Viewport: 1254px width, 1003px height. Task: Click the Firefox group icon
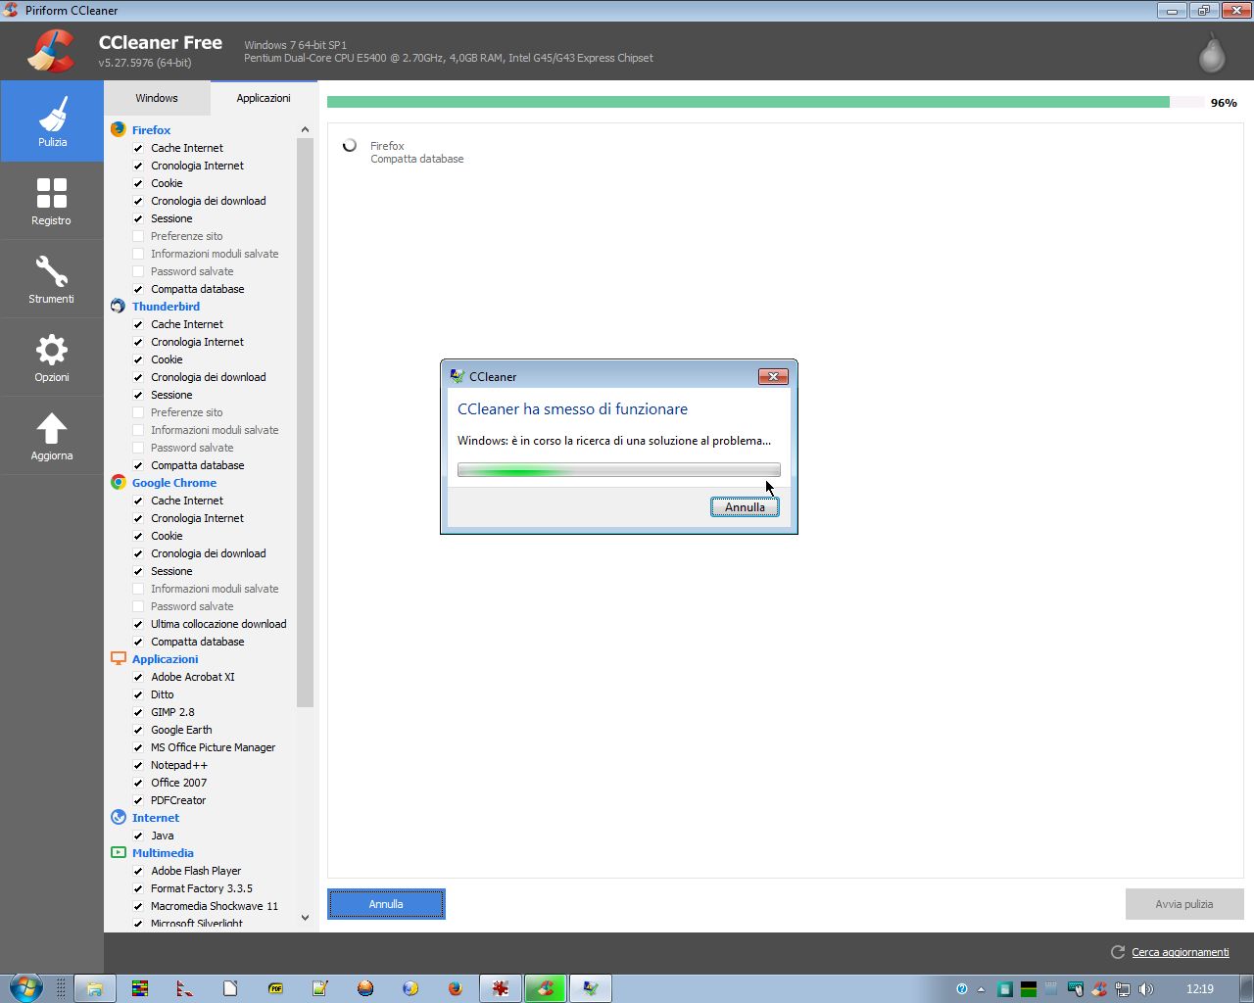pos(119,129)
